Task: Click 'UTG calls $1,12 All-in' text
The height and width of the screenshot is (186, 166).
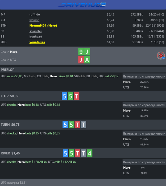Action: tap(62, 162)
